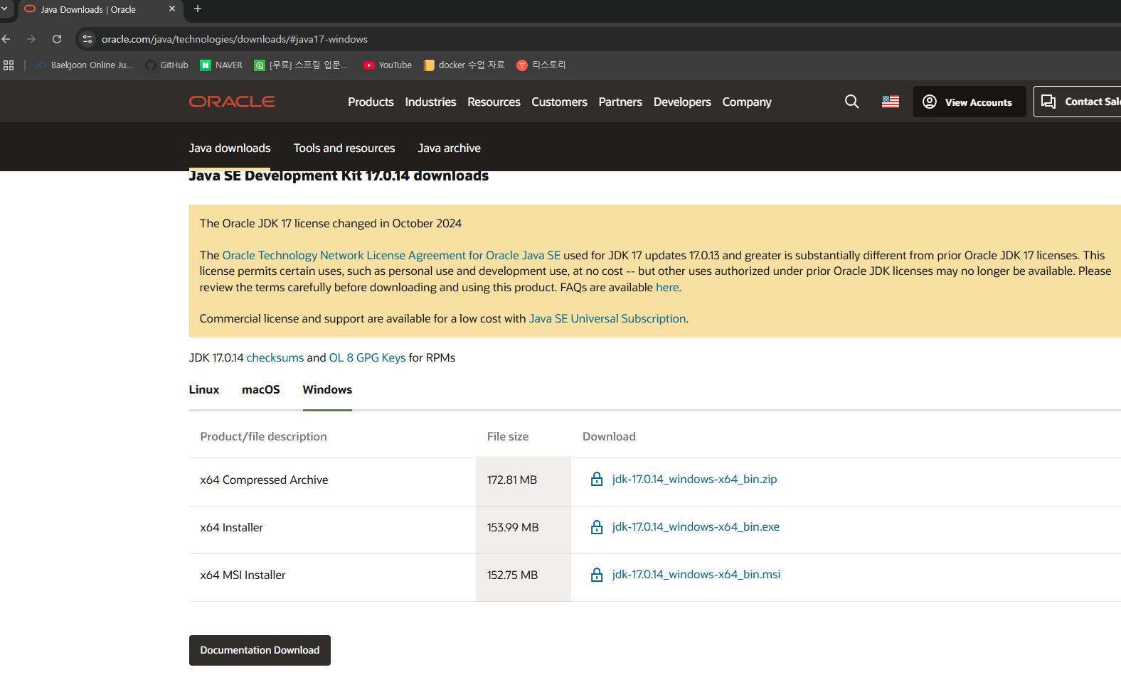Screen dimensions: 1121x682
Task: Open site information icon in address bar
Action: pyautogui.click(x=87, y=39)
